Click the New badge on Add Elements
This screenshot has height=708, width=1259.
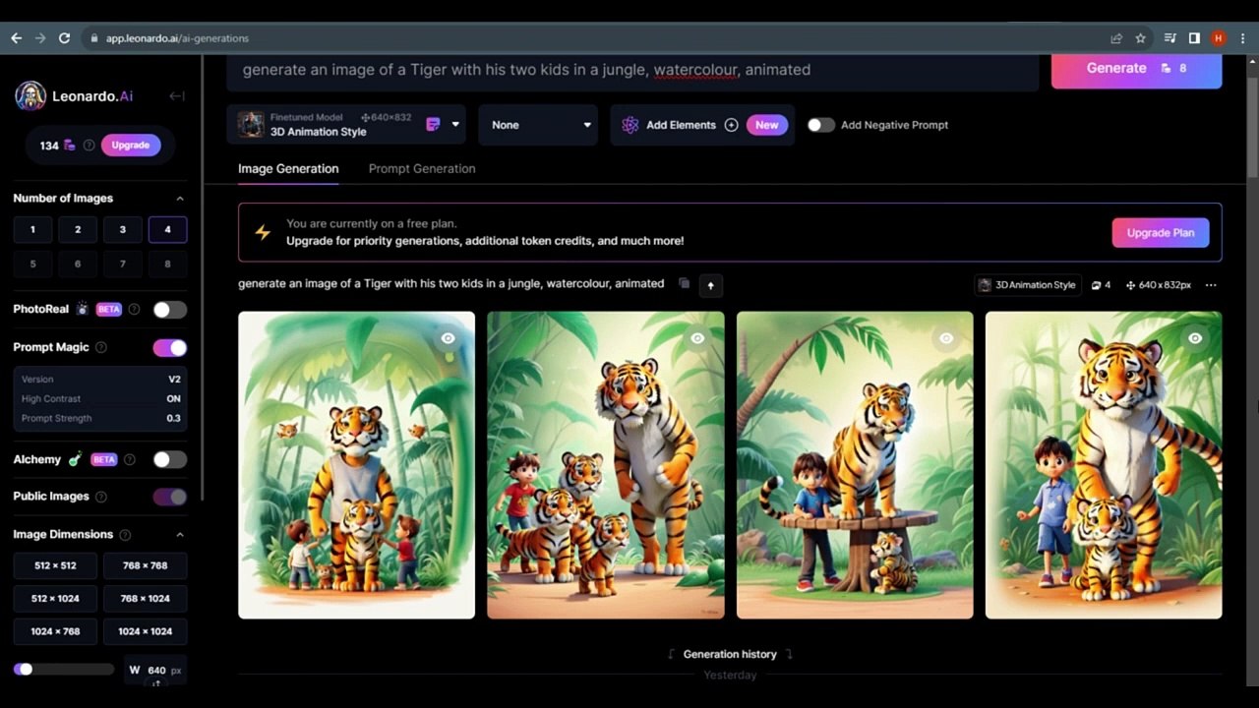click(767, 125)
